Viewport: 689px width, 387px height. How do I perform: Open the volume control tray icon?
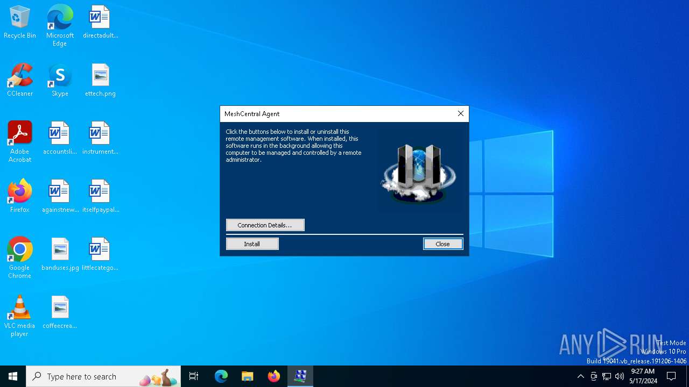(620, 376)
